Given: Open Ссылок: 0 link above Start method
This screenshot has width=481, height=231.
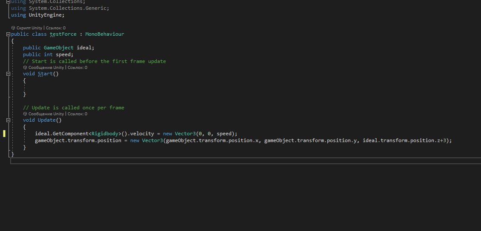Looking at the screenshot, I should pos(77,68).
